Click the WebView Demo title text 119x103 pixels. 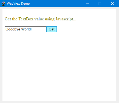[18, 4]
